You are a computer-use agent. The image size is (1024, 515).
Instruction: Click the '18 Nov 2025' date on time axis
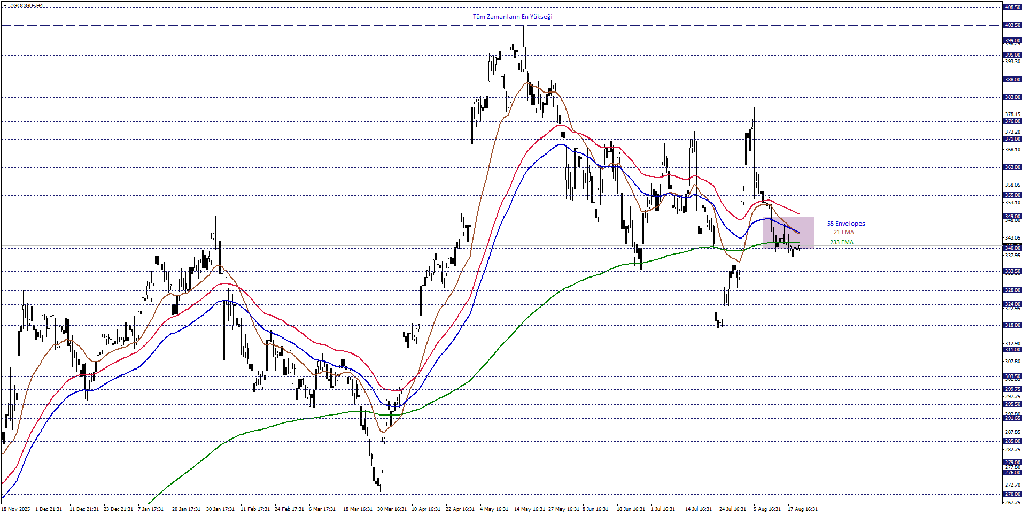(15, 509)
